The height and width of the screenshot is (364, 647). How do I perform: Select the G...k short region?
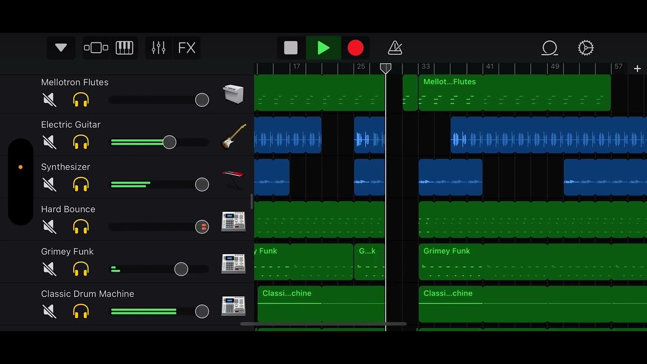point(369,262)
